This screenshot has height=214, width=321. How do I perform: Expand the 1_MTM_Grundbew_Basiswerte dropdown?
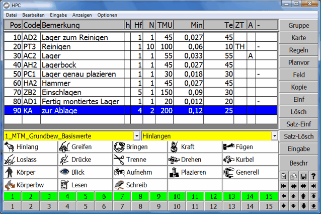point(137,136)
